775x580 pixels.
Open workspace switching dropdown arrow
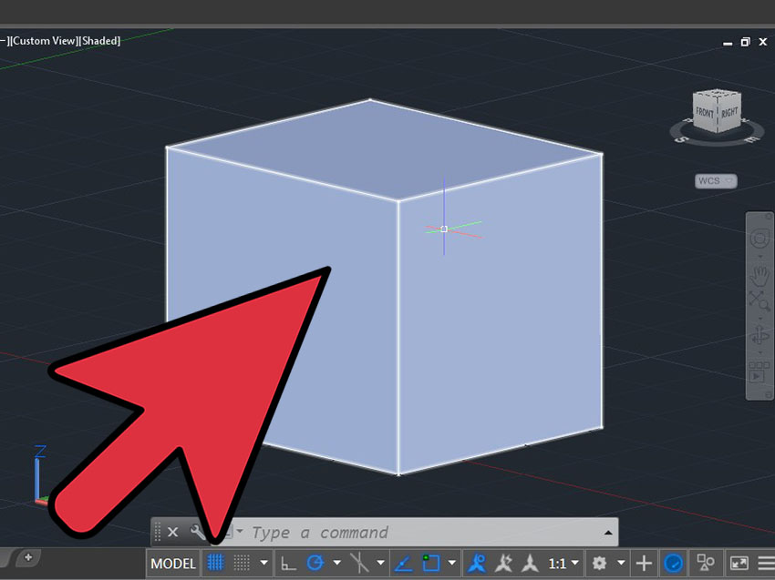point(621,563)
